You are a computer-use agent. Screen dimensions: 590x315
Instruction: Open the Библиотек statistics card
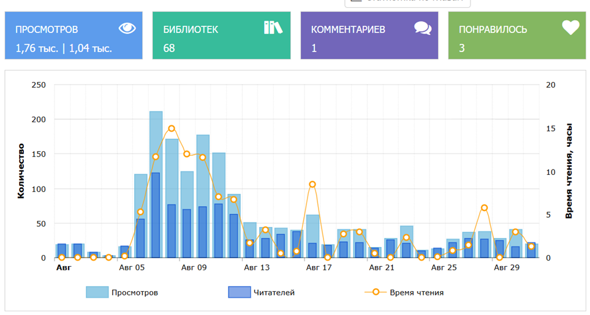point(221,38)
